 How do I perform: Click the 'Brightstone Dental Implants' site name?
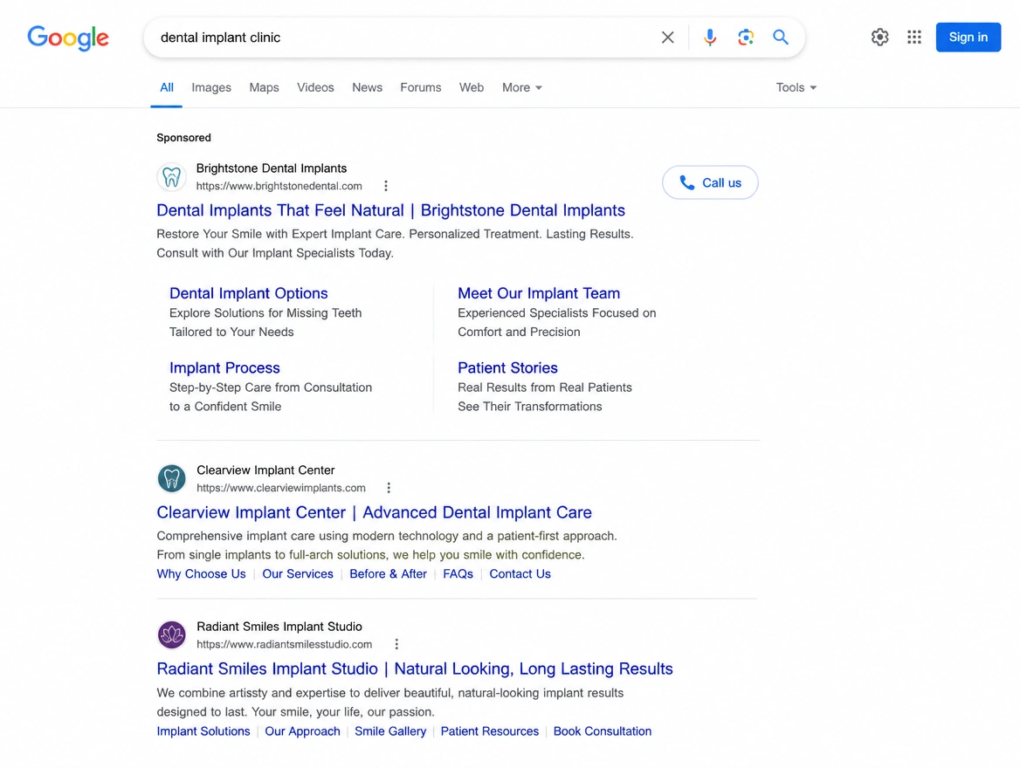click(272, 168)
